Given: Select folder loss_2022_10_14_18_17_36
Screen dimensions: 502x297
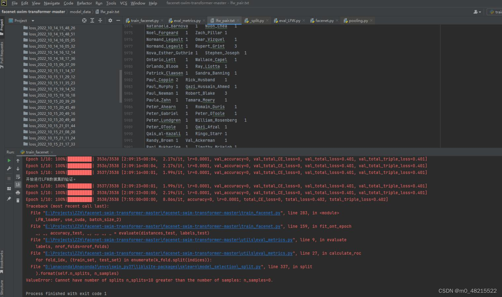Looking at the screenshot, I should (52, 58).
